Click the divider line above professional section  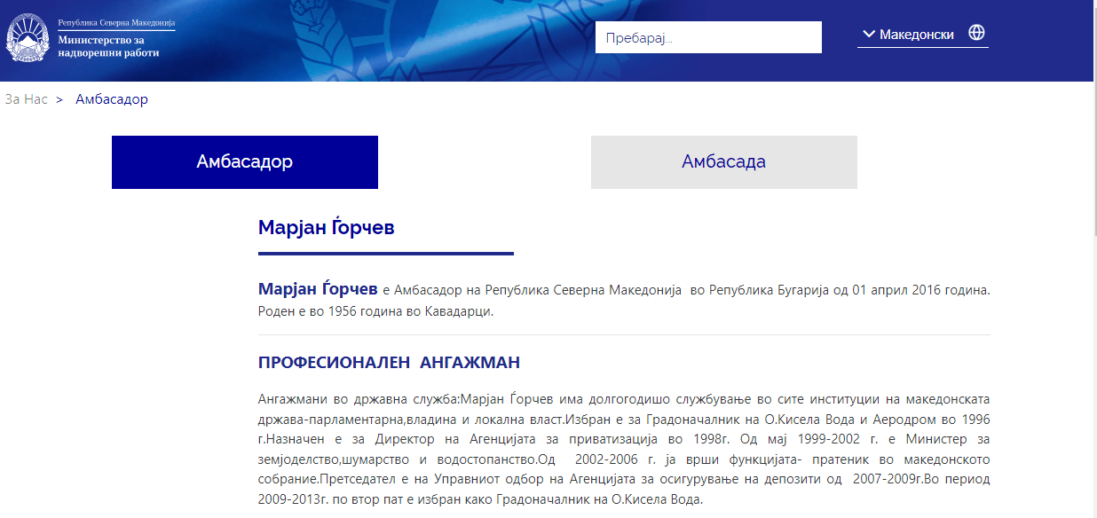[623, 335]
